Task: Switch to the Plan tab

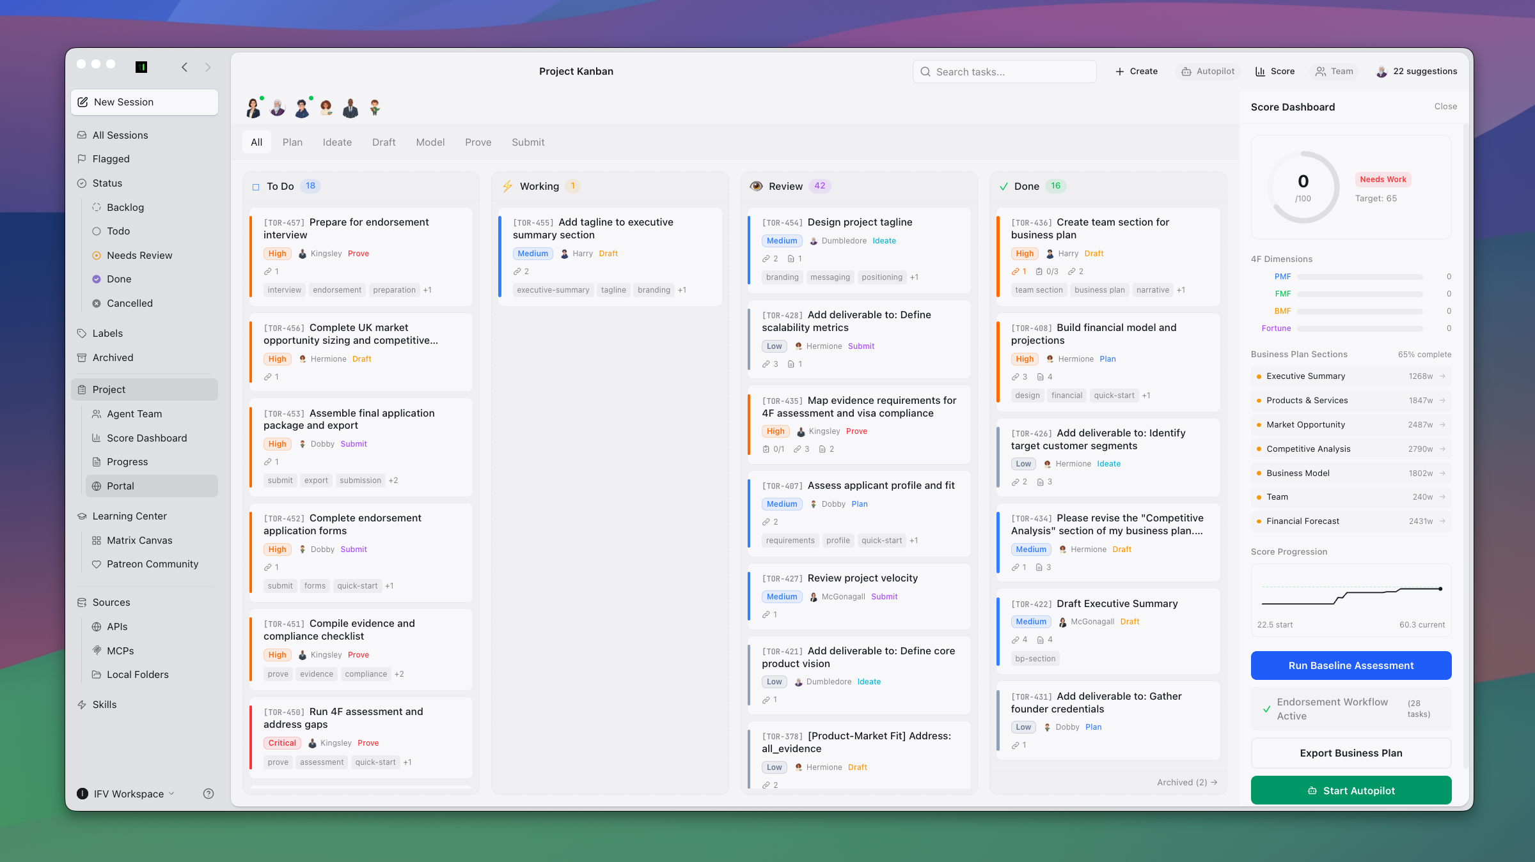Action: coord(292,142)
